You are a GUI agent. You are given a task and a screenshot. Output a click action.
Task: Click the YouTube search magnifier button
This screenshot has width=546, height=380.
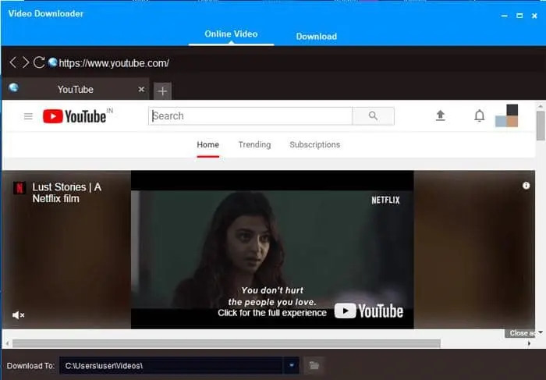(x=373, y=116)
